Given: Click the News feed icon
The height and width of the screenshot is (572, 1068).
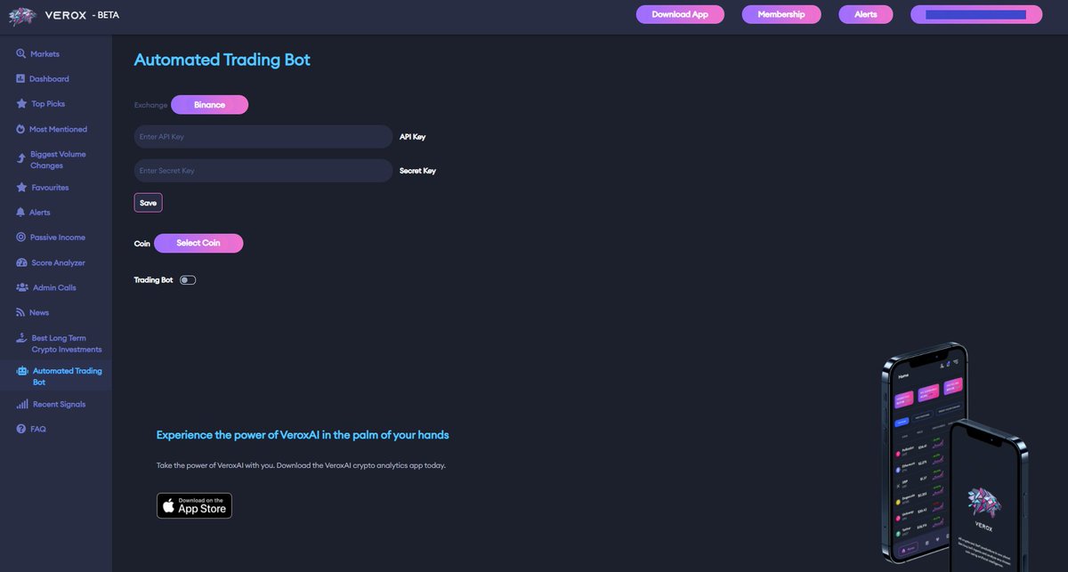Looking at the screenshot, I should click(x=20, y=312).
